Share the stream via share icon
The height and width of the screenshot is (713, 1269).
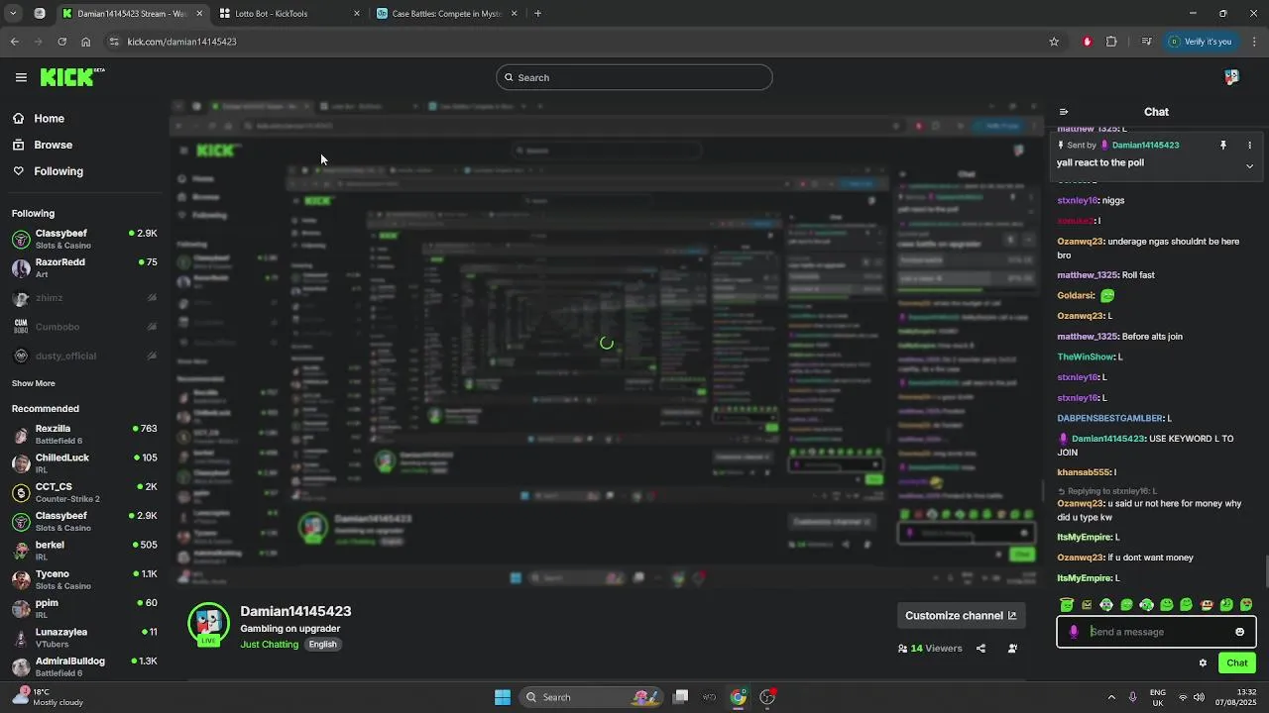click(981, 649)
